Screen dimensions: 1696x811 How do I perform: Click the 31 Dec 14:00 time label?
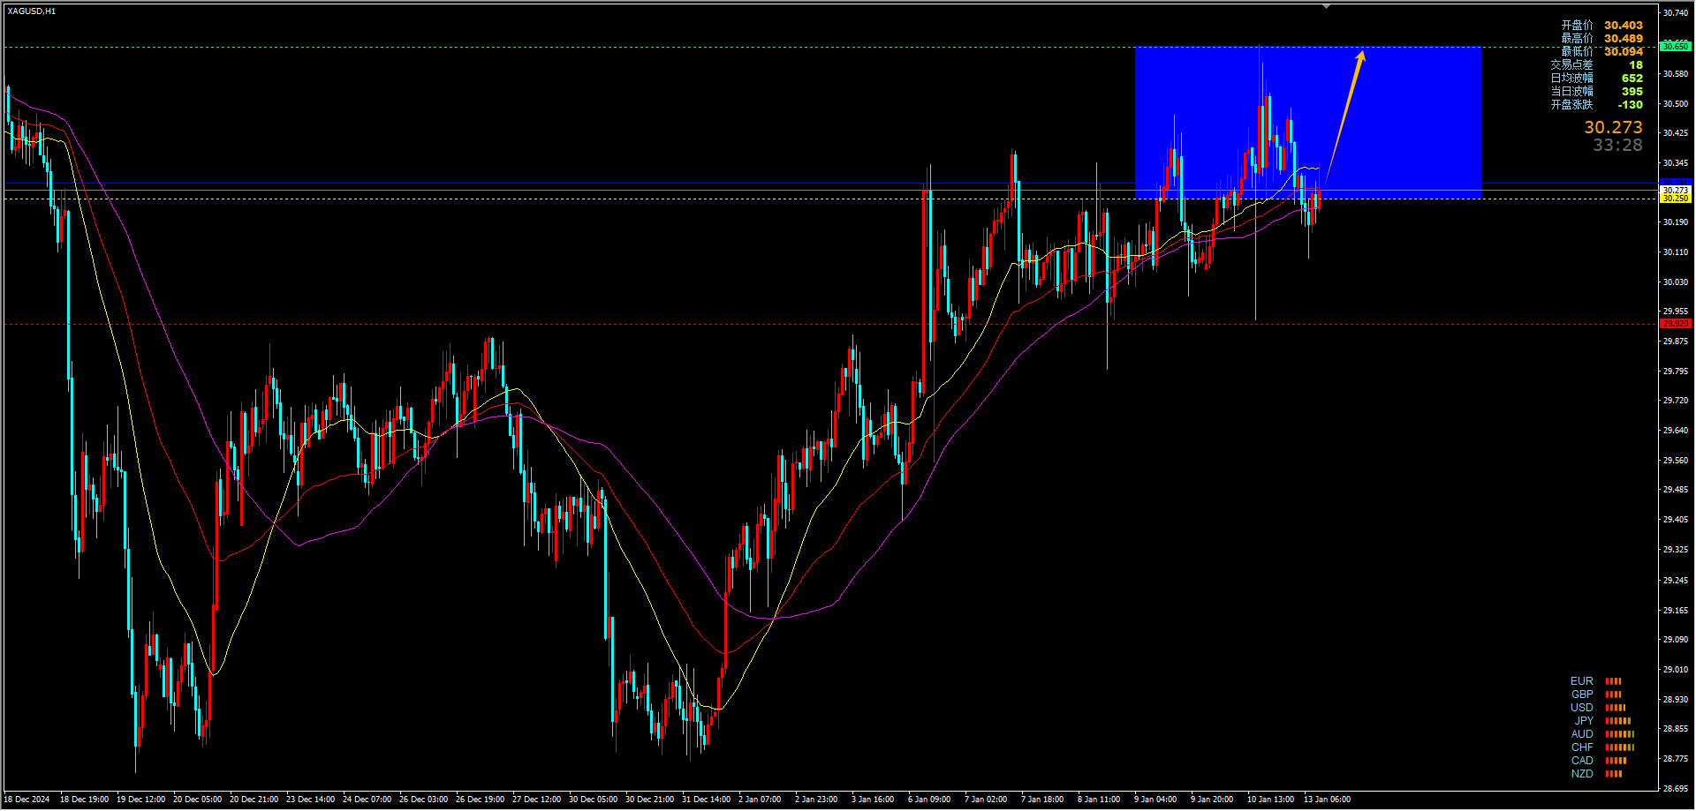coord(706,800)
